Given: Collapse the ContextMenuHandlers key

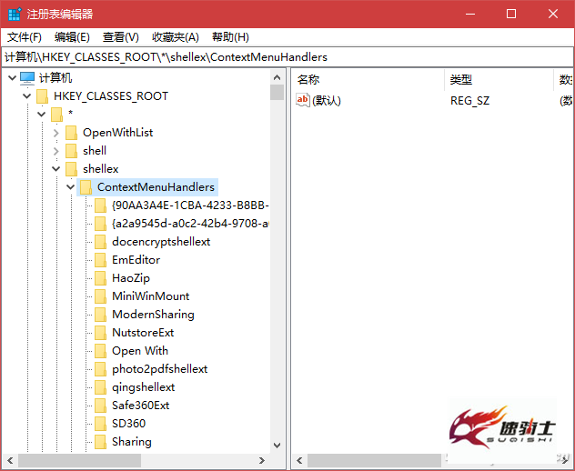Looking at the screenshot, I should click(71, 187).
